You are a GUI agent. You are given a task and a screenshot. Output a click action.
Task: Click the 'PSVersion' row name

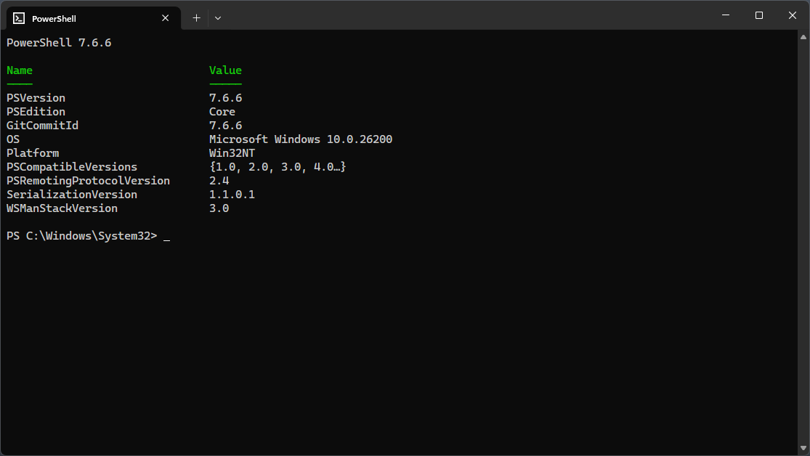point(36,98)
